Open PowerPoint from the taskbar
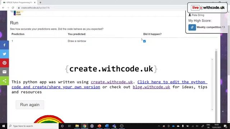230x129 pixels. click(99, 126)
